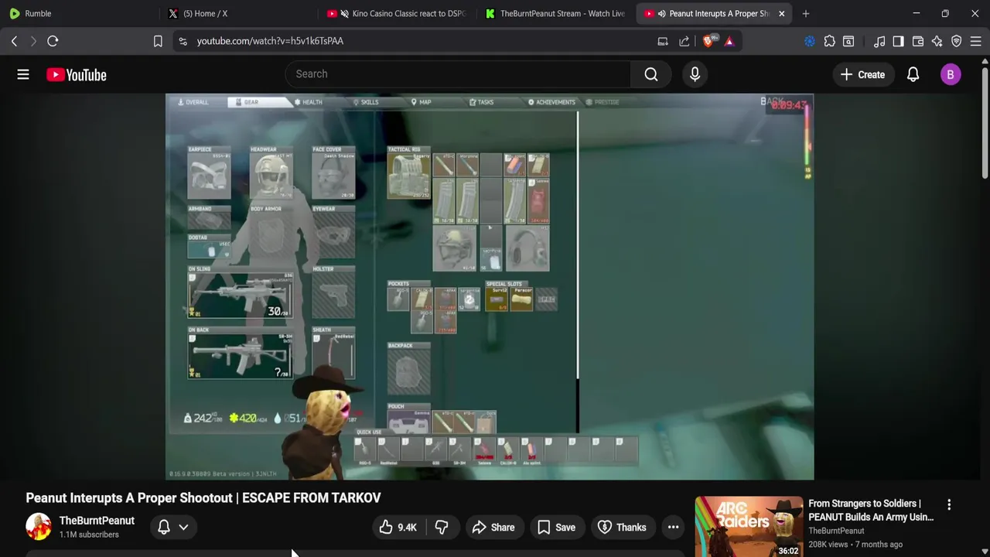Close the Peanut Interupts tab
Screen dimensions: 990x557
tap(781, 13)
